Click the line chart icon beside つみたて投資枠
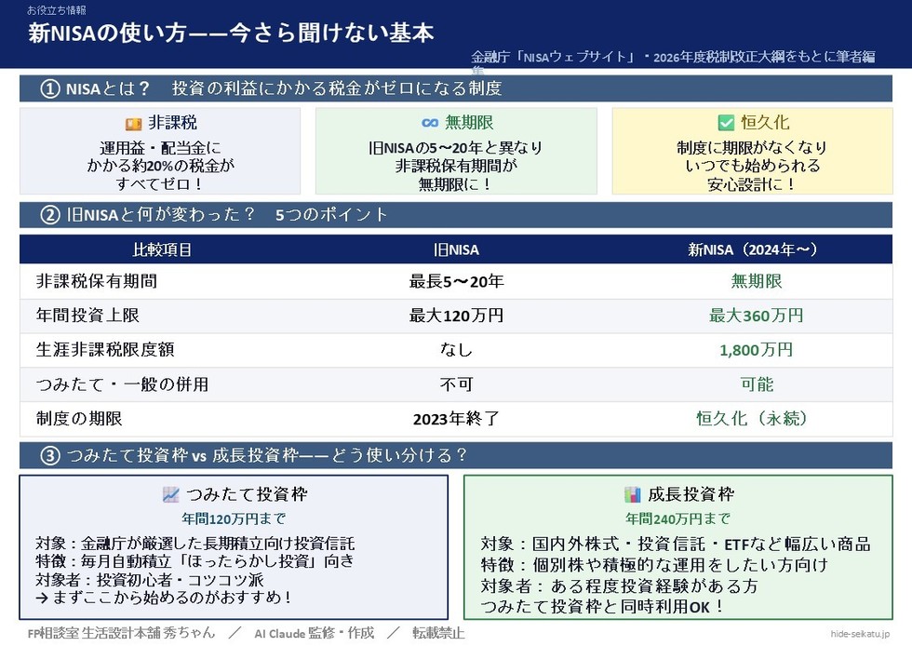Screen dimensions: 912x646 coord(170,494)
